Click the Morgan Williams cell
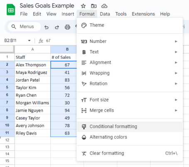The width and height of the screenshot is (189, 167). point(32,103)
